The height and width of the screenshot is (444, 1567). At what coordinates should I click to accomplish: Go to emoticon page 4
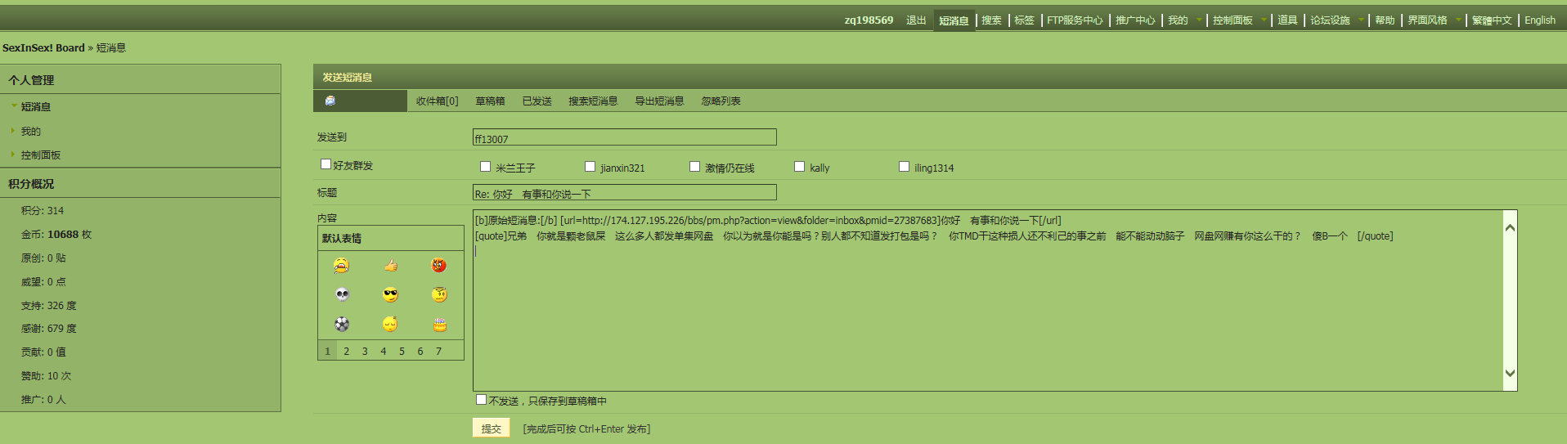[x=383, y=351]
